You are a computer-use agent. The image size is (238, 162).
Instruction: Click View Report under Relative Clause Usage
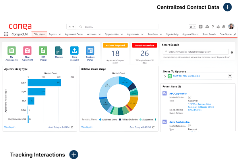tap(87, 127)
